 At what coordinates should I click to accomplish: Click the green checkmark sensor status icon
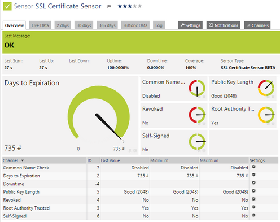7,6
